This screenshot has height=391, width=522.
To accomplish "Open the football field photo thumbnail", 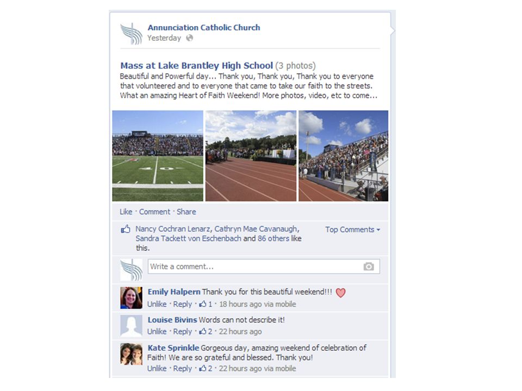I will point(158,156).
